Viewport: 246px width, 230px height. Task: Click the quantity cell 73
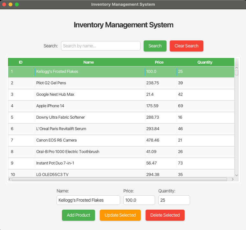tap(206, 164)
